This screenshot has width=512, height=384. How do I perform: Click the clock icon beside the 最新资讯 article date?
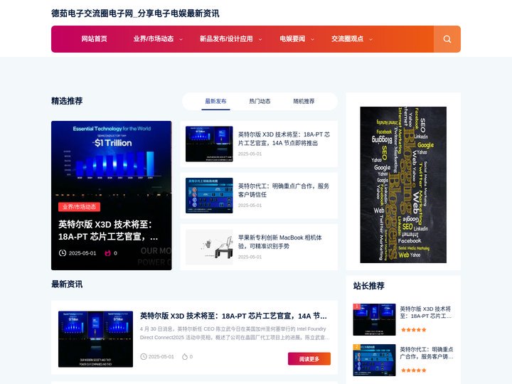(144, 356)
